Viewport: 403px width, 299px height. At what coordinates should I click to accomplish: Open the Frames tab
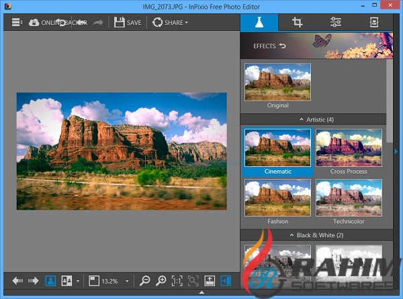coord(373,22)
